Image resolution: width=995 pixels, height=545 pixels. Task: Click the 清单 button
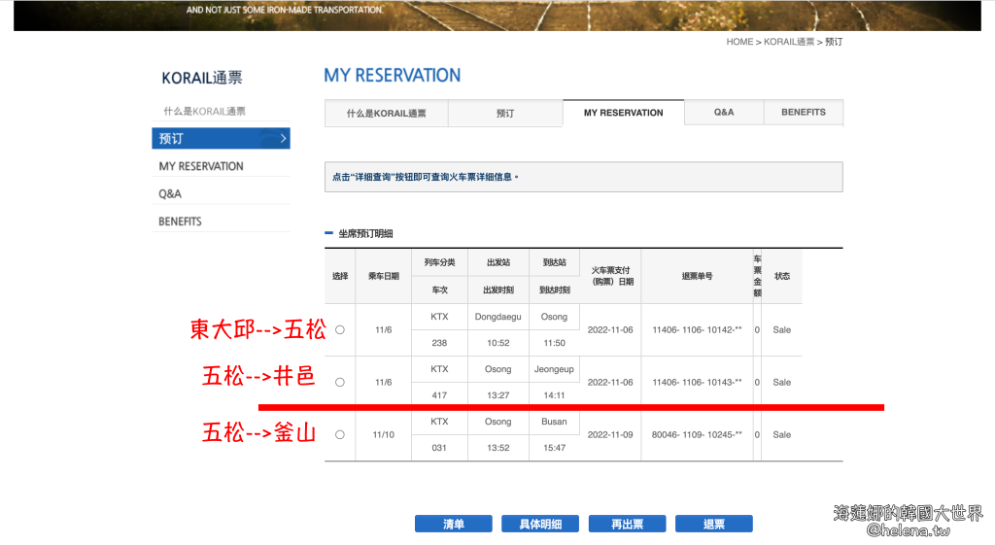click(453, 525)
